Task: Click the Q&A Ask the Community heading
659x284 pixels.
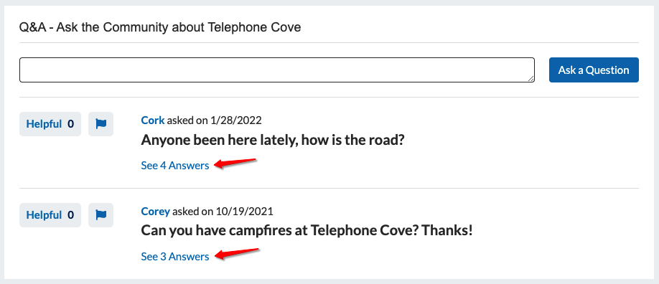Action: [x=160, y=28]
